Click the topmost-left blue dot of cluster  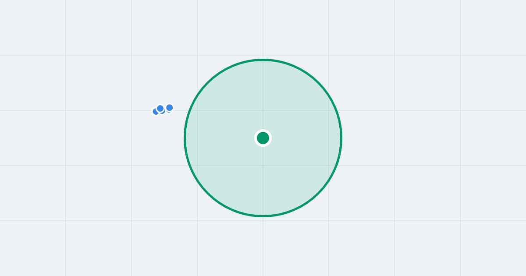(x=160, y=108)
